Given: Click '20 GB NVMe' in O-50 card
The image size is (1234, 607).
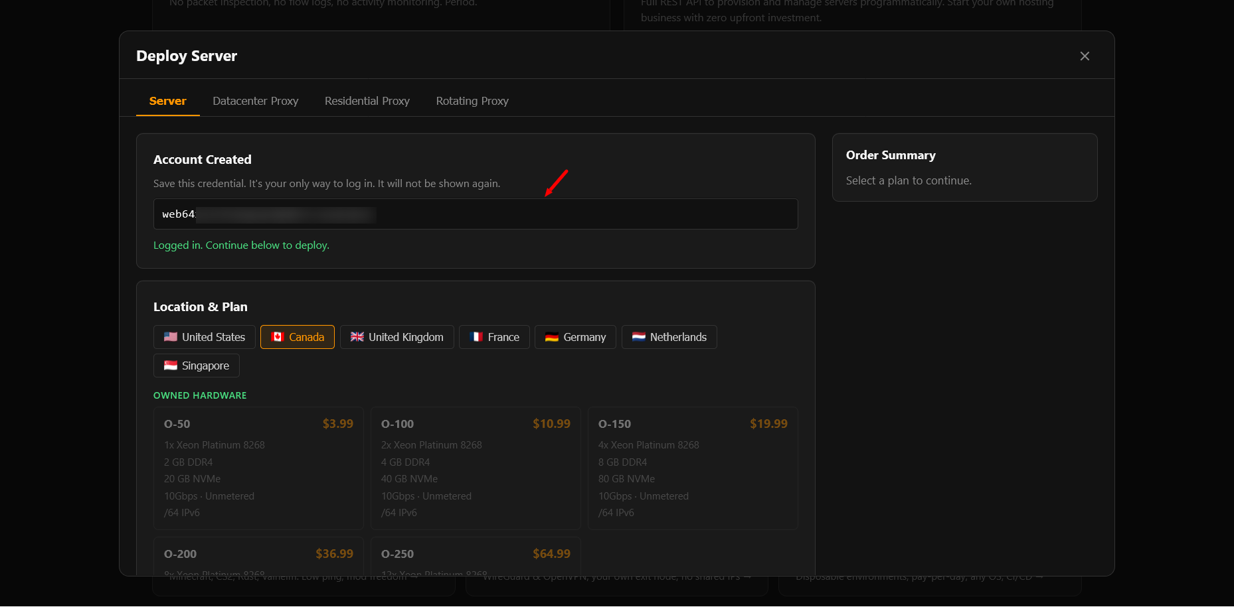Looking at the screenshot, I should 193,479.
